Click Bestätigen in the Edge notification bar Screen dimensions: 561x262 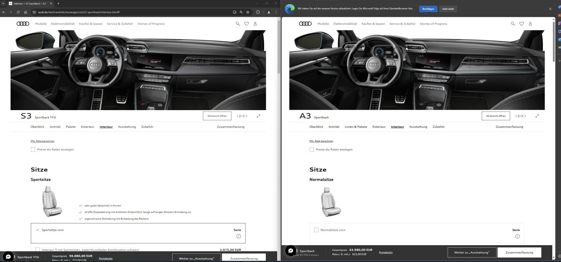428,9
